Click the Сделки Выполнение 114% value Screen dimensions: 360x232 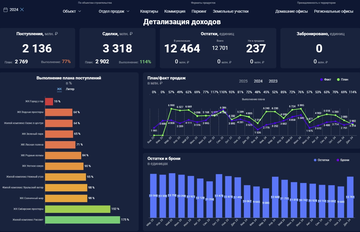(x=145, y=62)
